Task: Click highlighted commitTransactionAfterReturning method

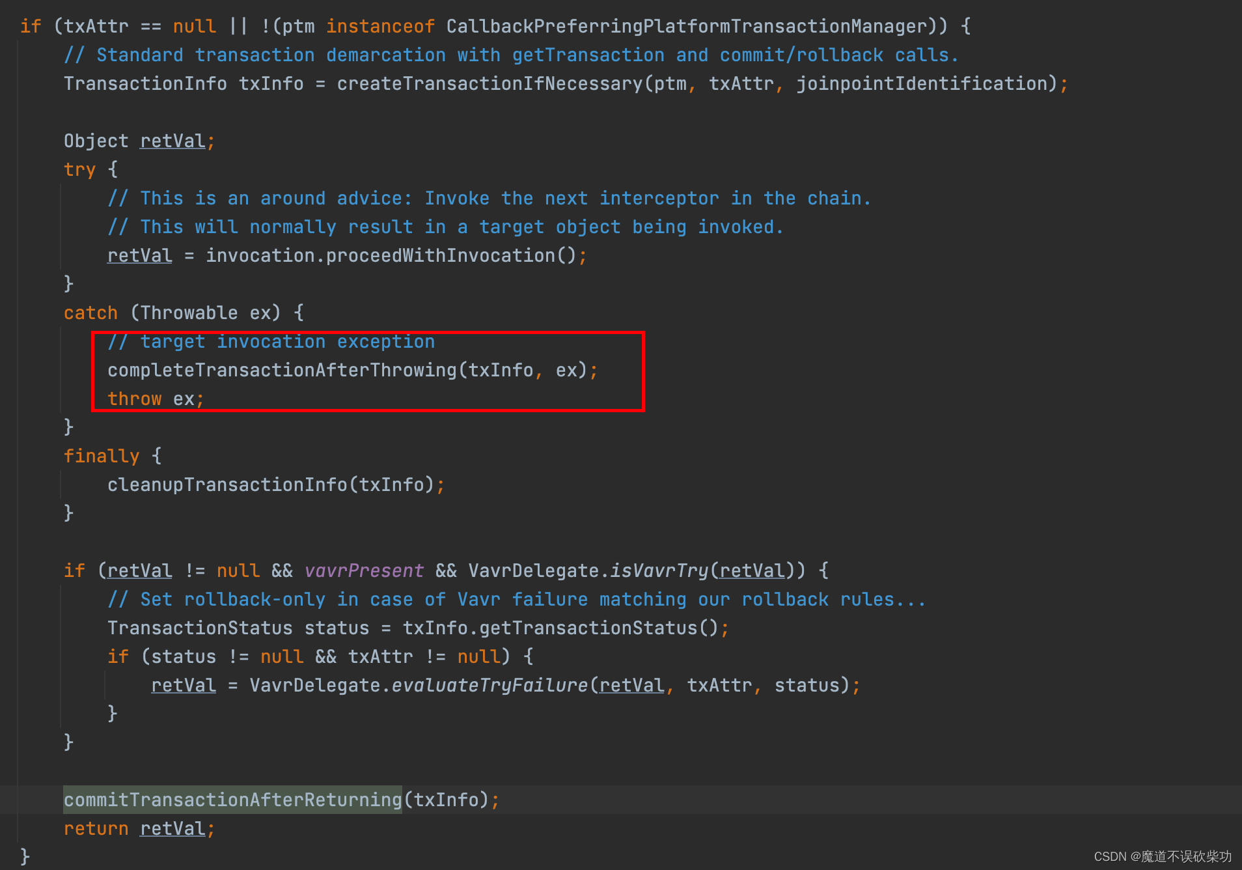Action: tap(233, 800)
